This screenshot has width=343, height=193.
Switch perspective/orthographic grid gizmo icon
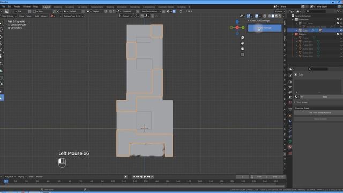coord(242,54)
